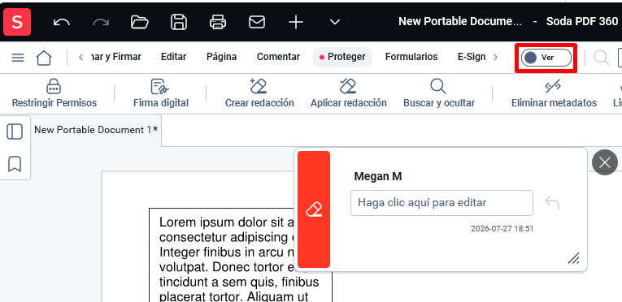Open the Editar tab

[174, 57]
